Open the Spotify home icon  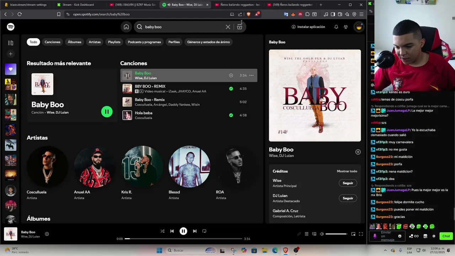pyautogui.click(x=126, y=27)
